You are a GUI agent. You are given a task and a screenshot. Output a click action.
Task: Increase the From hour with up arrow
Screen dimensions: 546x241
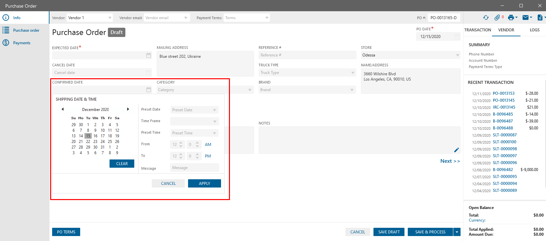181,143
